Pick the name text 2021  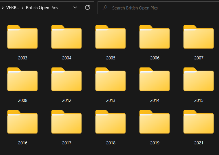point(199,143)
